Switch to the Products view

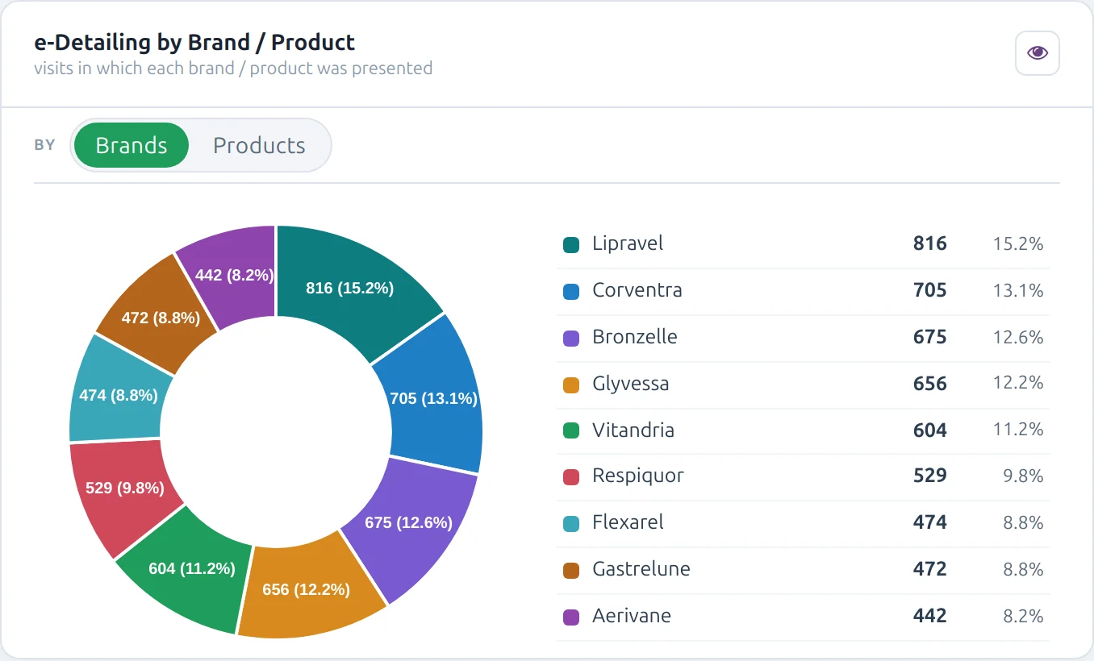pos(259,145)
